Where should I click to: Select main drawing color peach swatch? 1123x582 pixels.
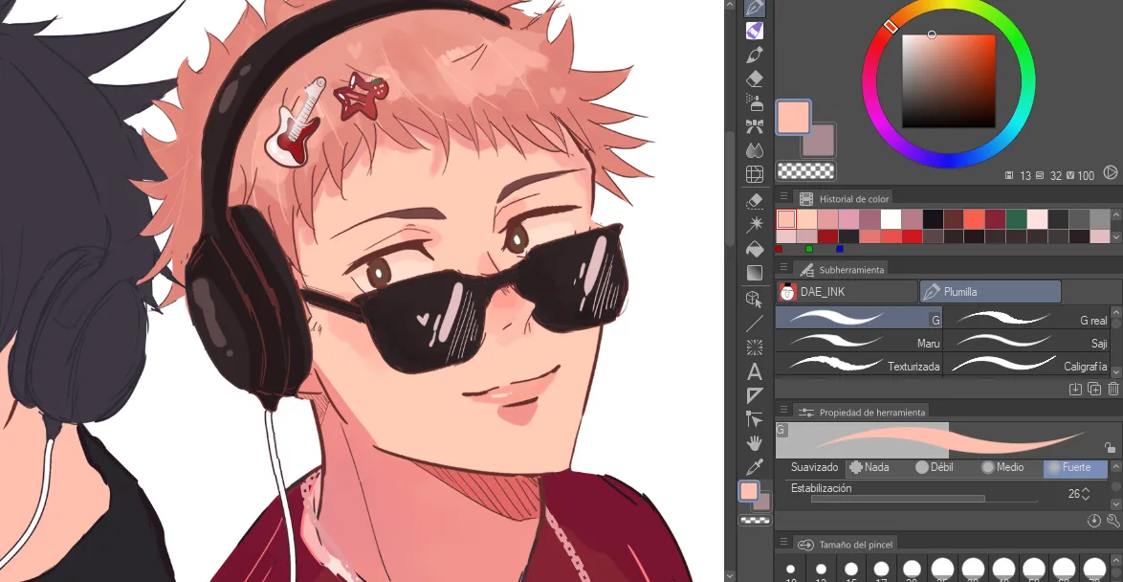tap(794, 118)
